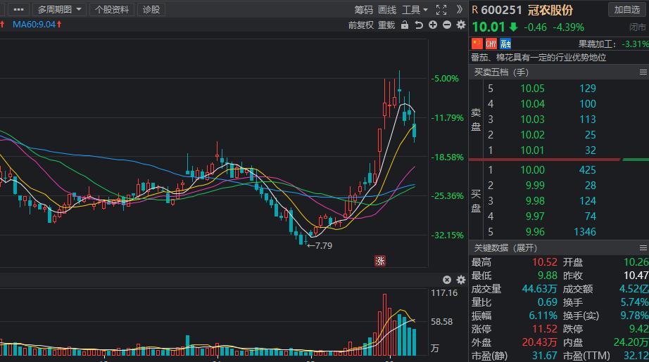Expand the 关键数据 key data section
The image size is (649, 362).
(505, 247)
